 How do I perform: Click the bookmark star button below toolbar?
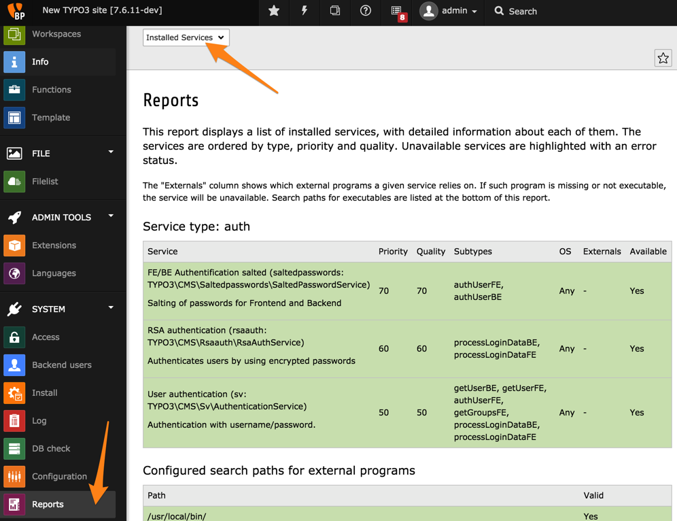click(663, 58)
